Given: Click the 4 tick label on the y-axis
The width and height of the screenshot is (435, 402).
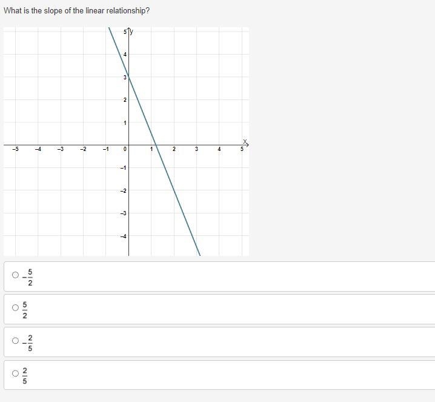Looking at the screenshot, I should [x=125, y=55].
